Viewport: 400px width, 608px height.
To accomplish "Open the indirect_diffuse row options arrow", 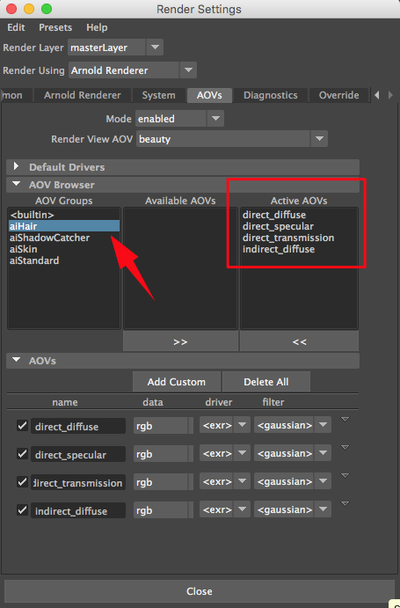I will 345,504.
